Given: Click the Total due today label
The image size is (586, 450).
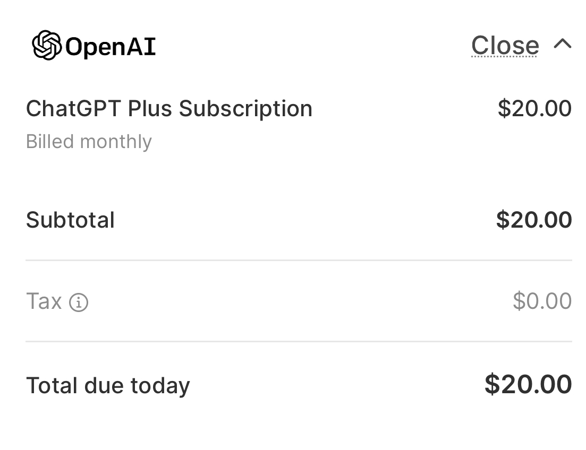Looking at the screenshot, I should (108, 386).
